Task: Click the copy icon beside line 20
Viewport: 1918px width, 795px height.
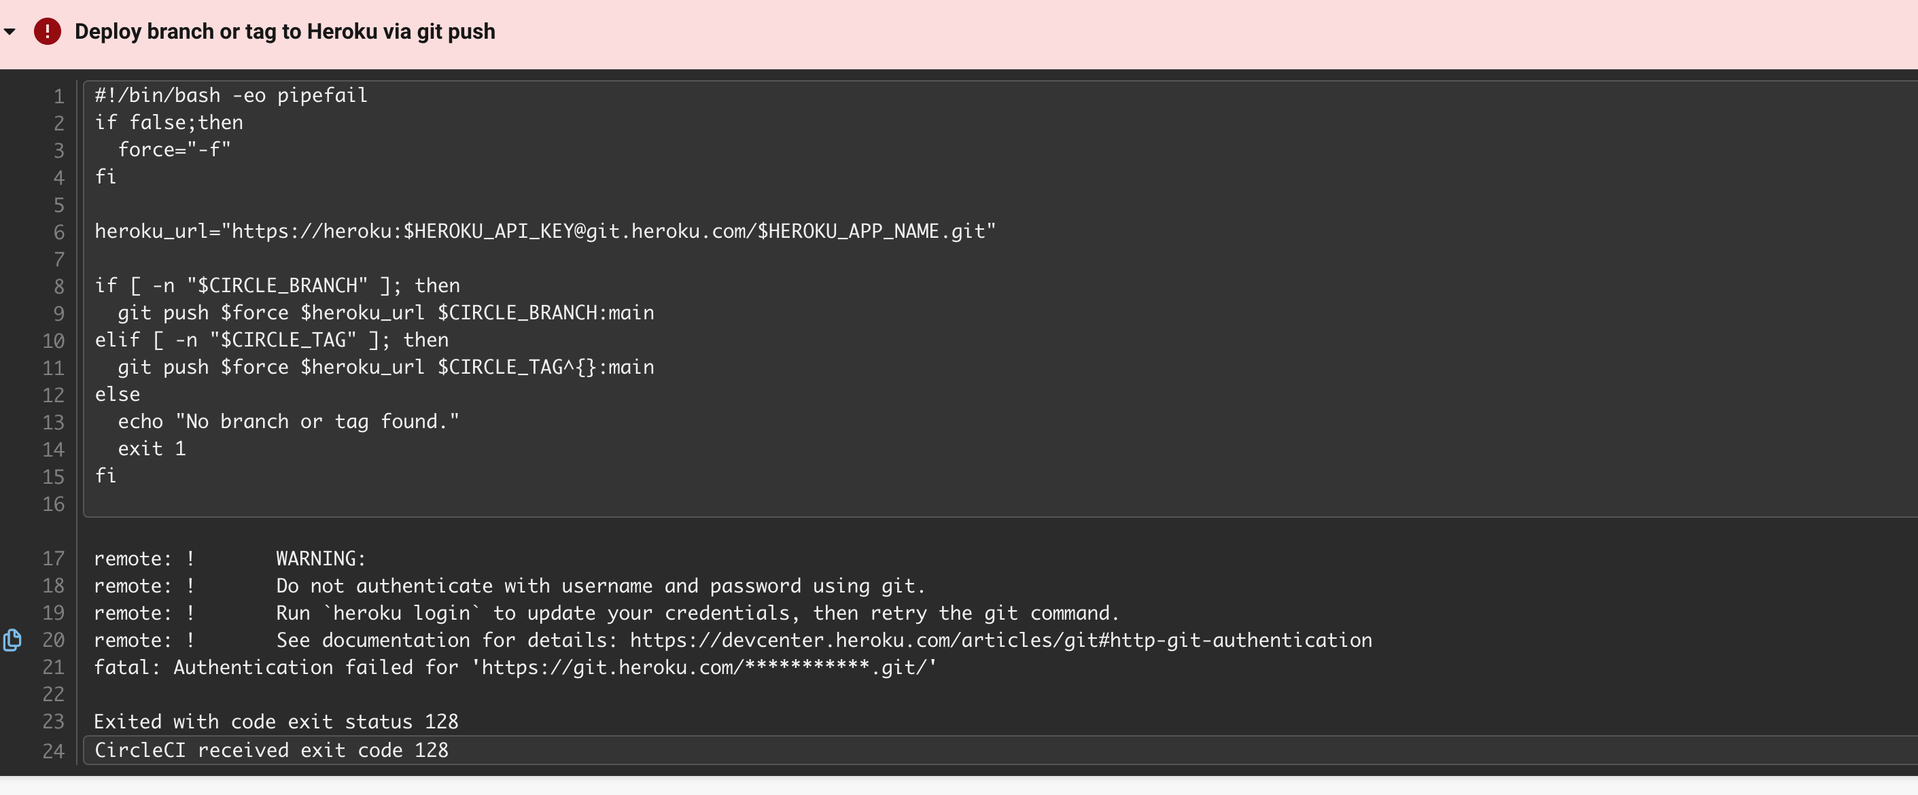Action: [x=12, y=640]
